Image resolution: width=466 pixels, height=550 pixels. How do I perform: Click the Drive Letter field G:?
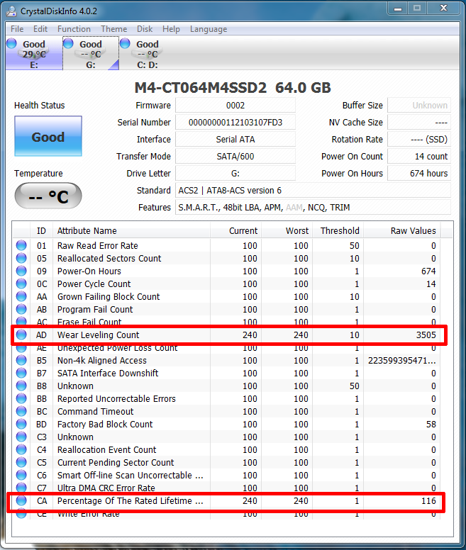[235, 173]
